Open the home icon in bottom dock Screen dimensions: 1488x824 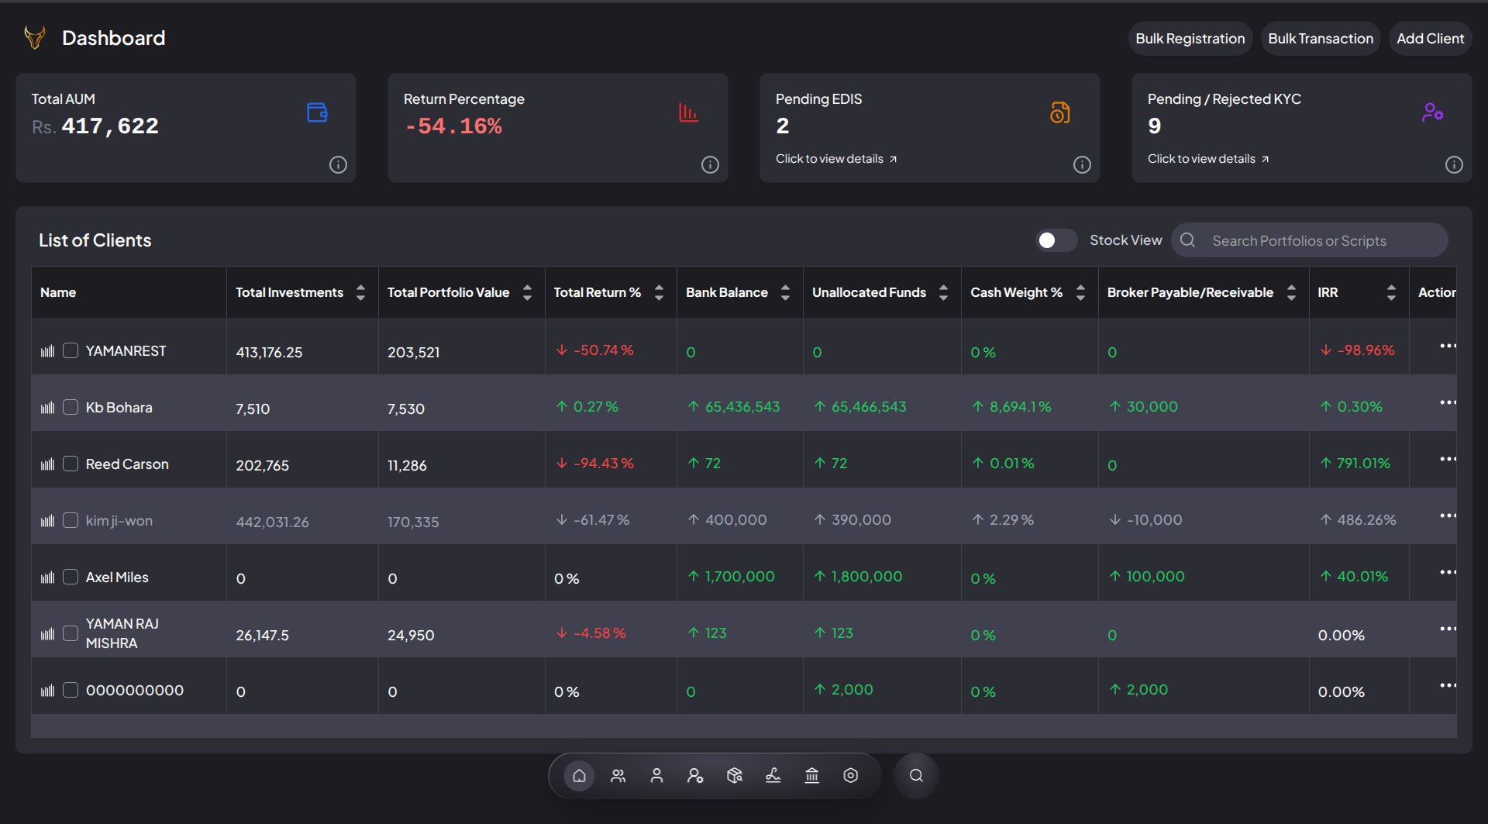click(x=579, y=776)
